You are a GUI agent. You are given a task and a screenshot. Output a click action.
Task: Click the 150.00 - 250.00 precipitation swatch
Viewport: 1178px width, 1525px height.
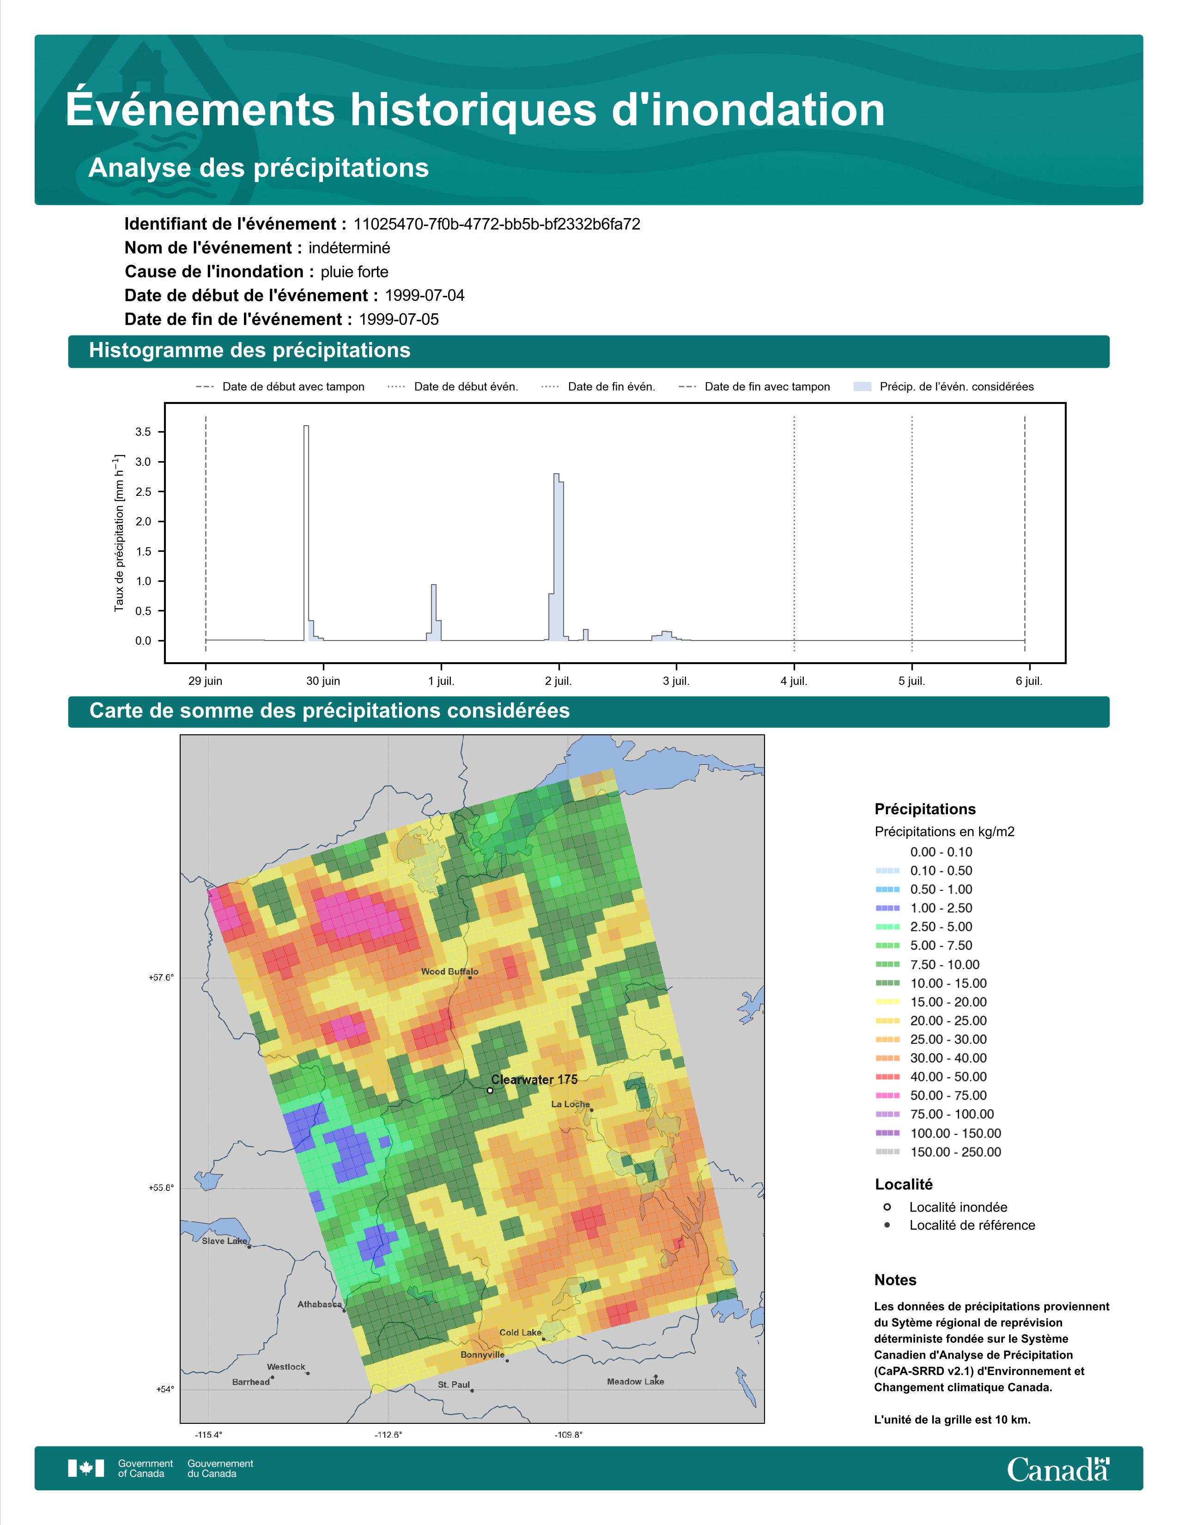888,1152
